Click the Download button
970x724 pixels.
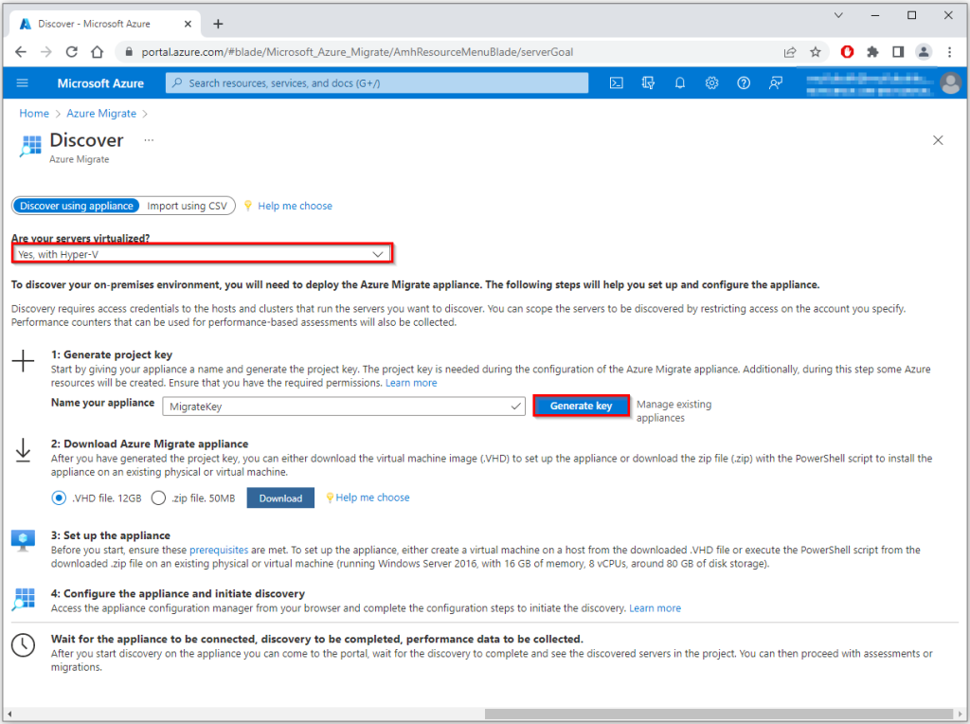pos(280,498)
